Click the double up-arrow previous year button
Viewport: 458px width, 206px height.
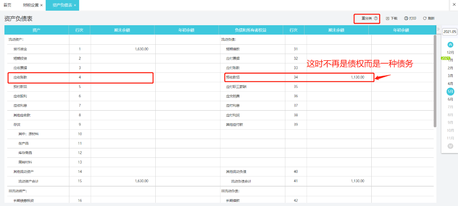[x=450, y=45]
